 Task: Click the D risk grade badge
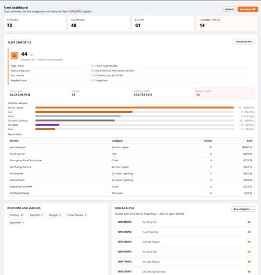pos(14,56)
